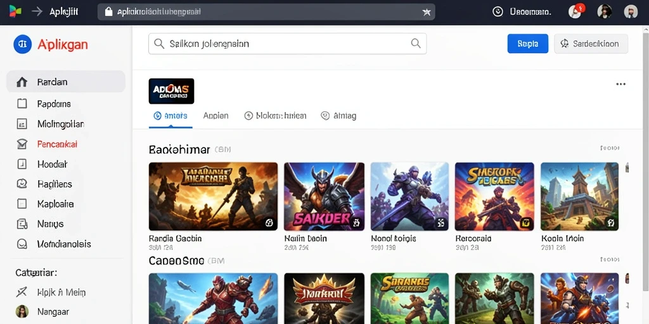Open the Rercoraid game thumbnail
649x324 pixels.
click(494, 196)
